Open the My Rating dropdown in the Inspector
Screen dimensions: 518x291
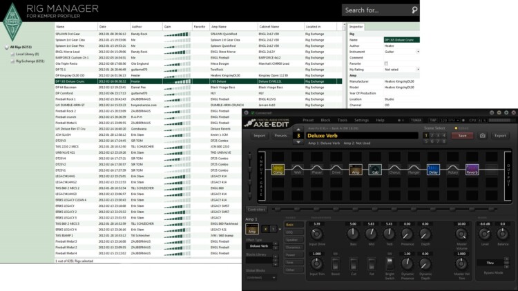(x=418, y=69)
